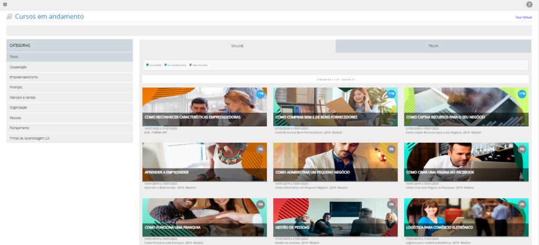Click the accessibility icon in top bar
The width and height of the screenshot is (539, 245).
click(x=529, y=4)
